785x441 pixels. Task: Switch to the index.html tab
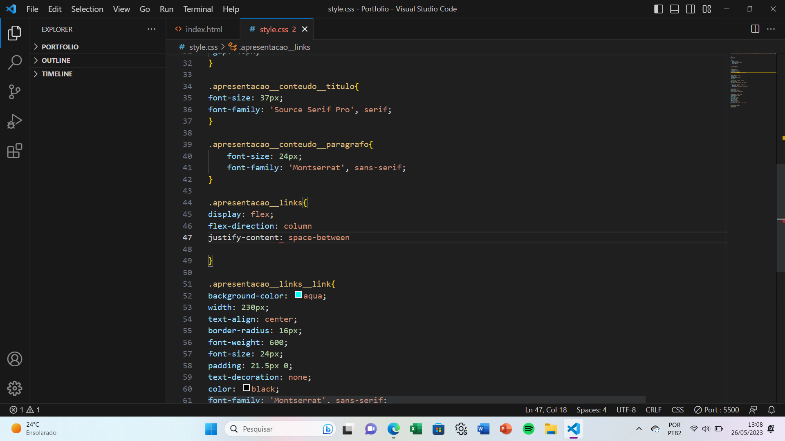203,29
